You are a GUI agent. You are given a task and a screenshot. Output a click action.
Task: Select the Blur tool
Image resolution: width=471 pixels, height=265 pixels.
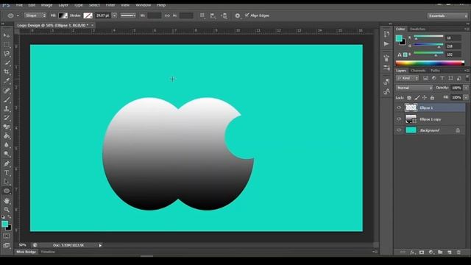(x=7, y=145)
